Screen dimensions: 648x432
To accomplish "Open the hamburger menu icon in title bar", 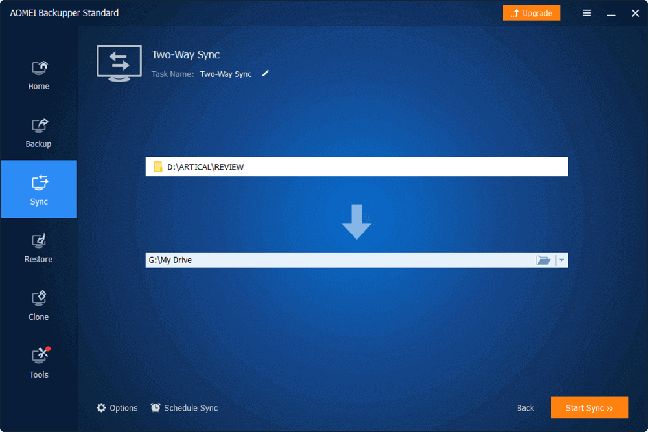I will coord(586,13).
